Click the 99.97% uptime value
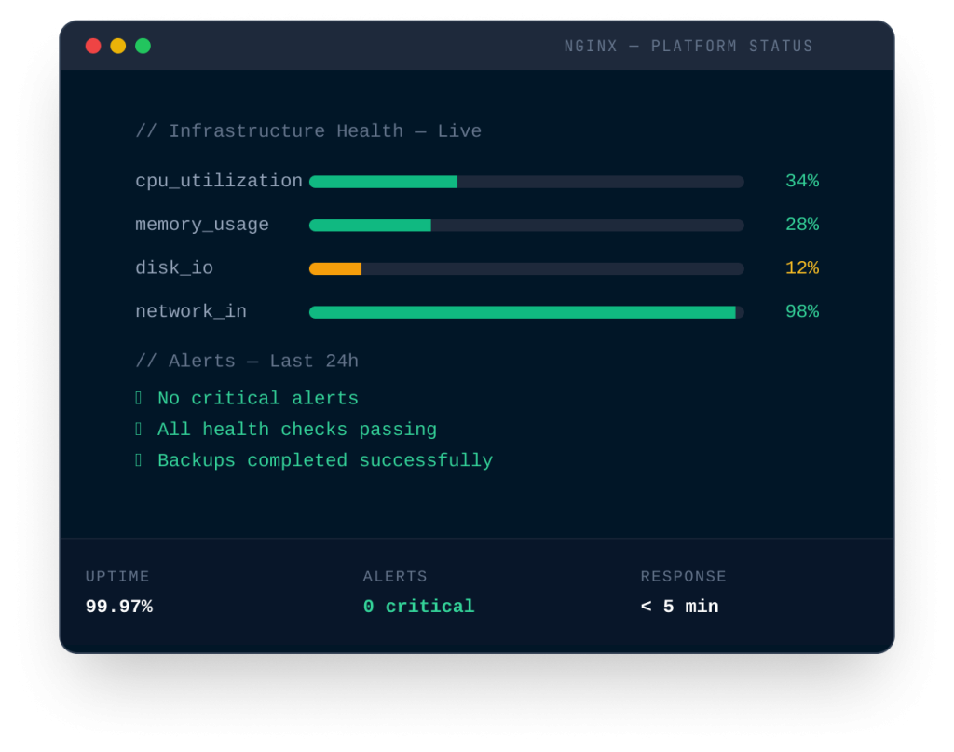954x752 pixels. point(119,607)
